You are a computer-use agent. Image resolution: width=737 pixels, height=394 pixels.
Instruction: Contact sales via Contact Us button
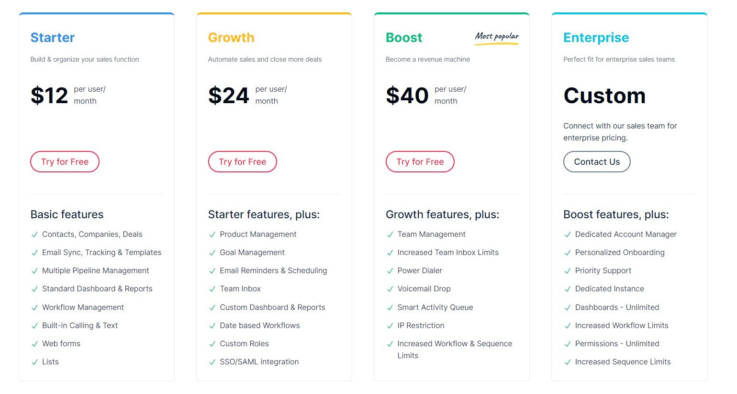[x=597, y=162]
